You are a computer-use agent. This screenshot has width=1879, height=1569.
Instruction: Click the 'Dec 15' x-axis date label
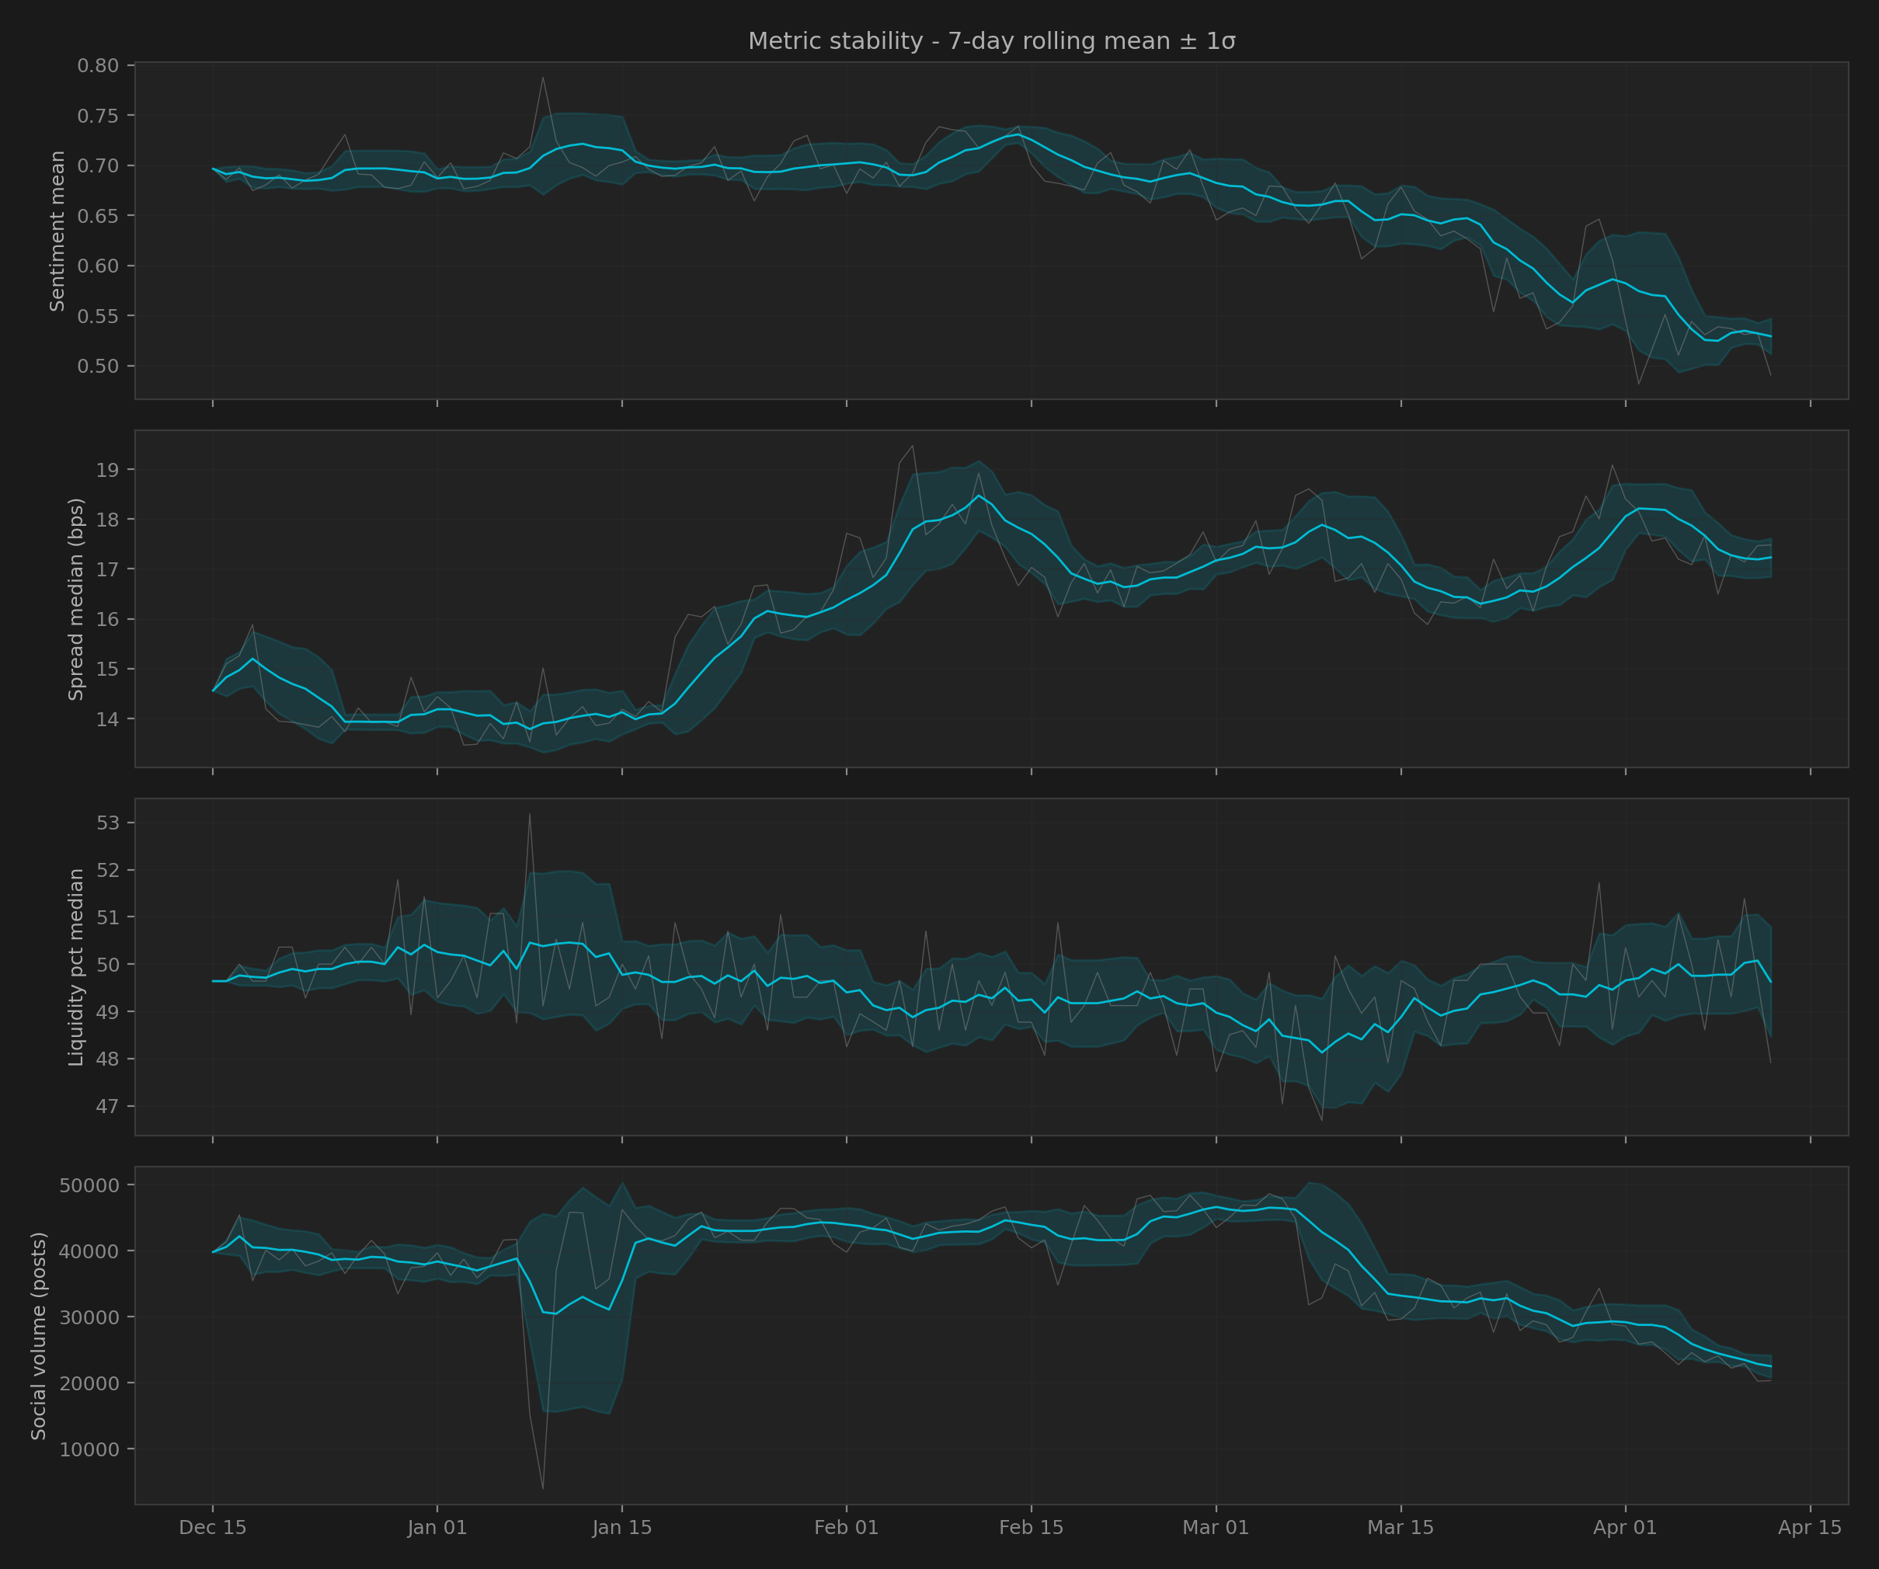coord(212,1527)
